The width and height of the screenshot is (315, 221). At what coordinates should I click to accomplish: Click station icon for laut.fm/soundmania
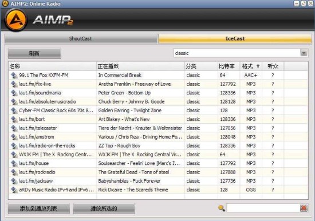coord(14,93)
